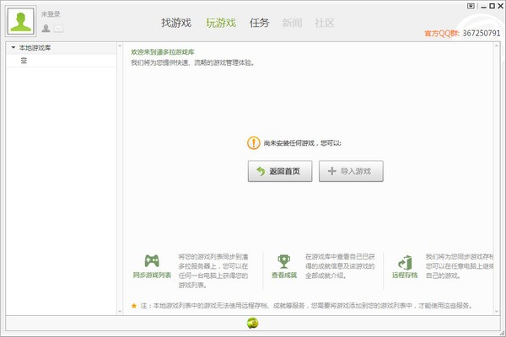Click the gamepad 同步游戏列表 icon
This screenshot has height=337, width=506.
(152, 261)
